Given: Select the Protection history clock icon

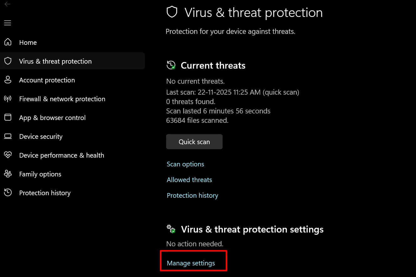Looking at the screenshot, I should coord(8,193).
